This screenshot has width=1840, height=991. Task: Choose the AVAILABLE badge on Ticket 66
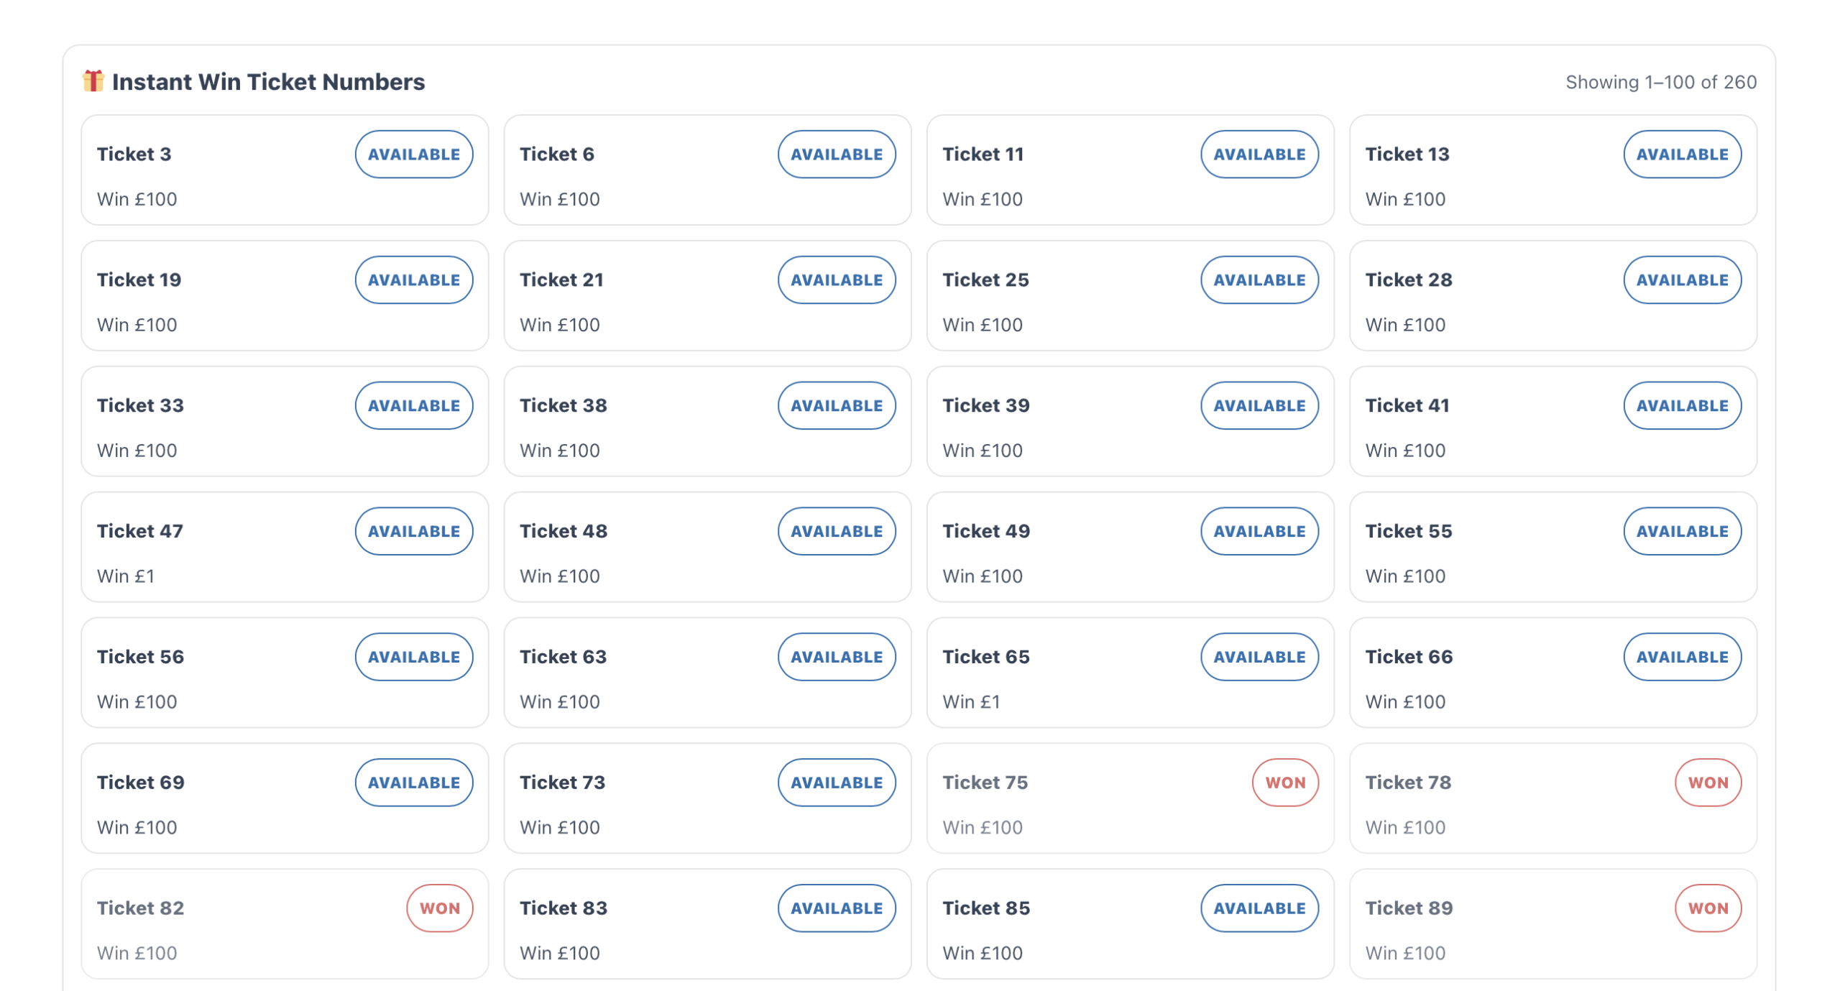click(x=1682, y=657)
